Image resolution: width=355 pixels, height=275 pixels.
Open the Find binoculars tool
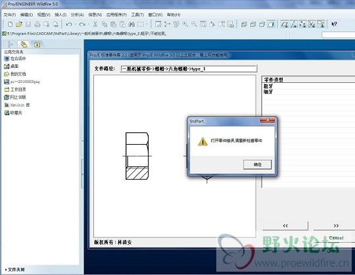coord(131,24)
